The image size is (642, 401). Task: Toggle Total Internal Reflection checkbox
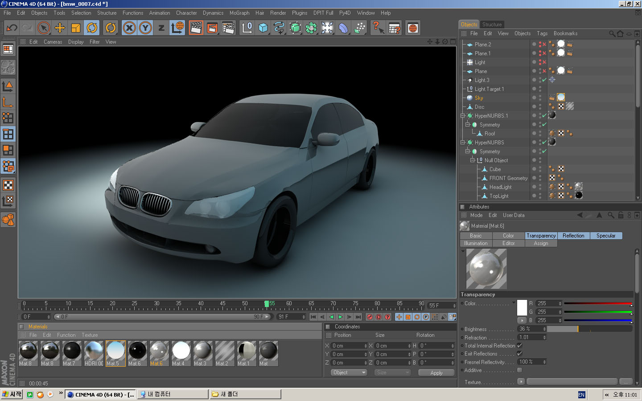pos(519,345)
